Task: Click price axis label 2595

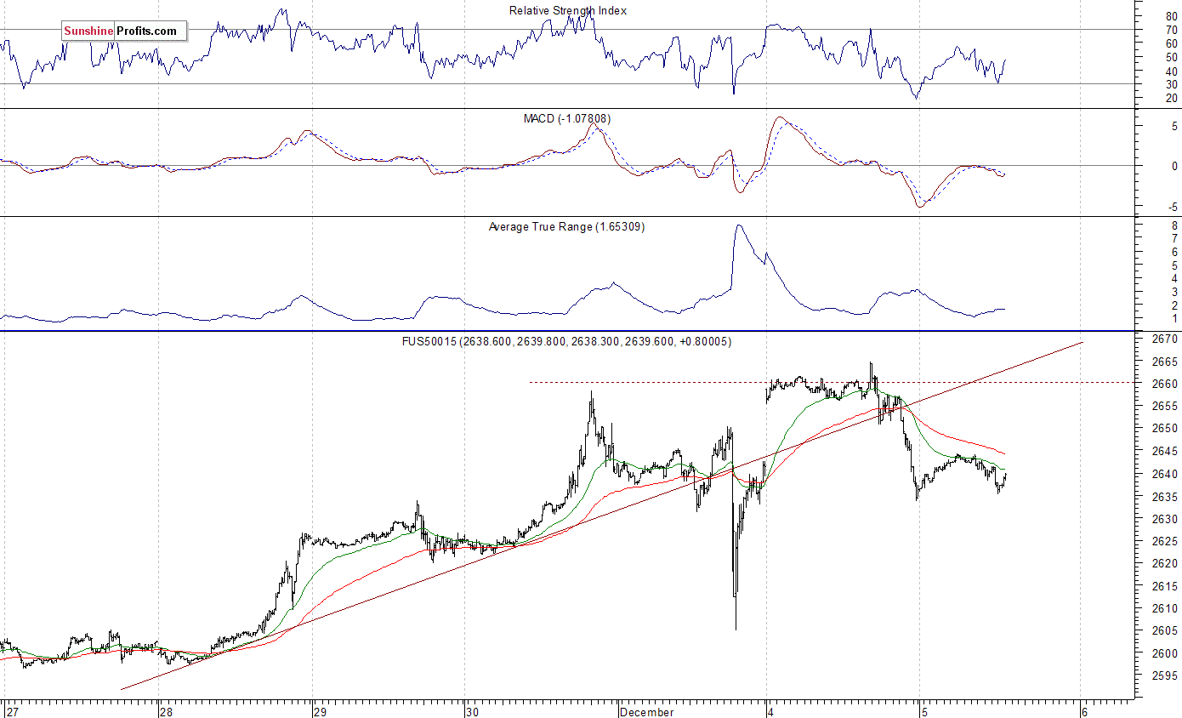Action: (x=1167, y=676)
